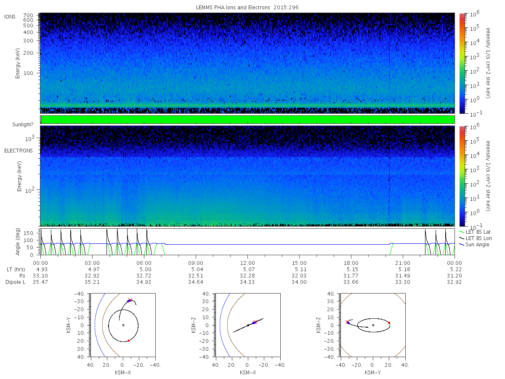Click the blue Sun Angle legend line

[461, 244]
